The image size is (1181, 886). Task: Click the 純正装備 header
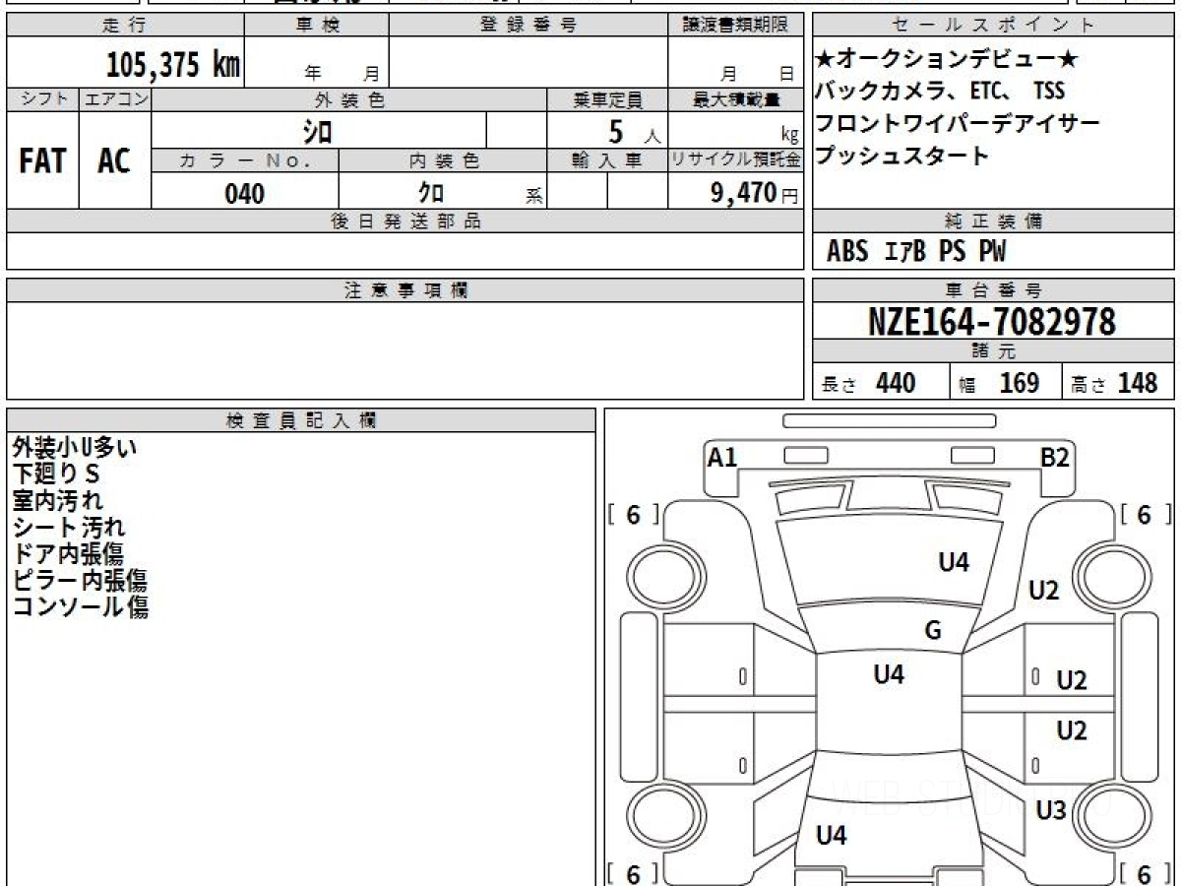point(994,221)
